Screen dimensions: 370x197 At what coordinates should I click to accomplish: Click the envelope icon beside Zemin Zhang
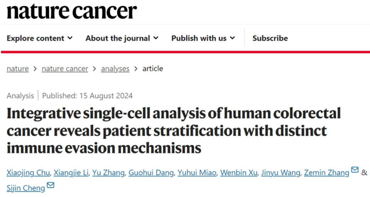click(x=355, y=170)
